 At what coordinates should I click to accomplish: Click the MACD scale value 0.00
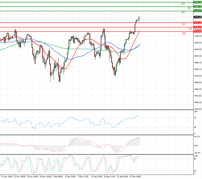196,146
